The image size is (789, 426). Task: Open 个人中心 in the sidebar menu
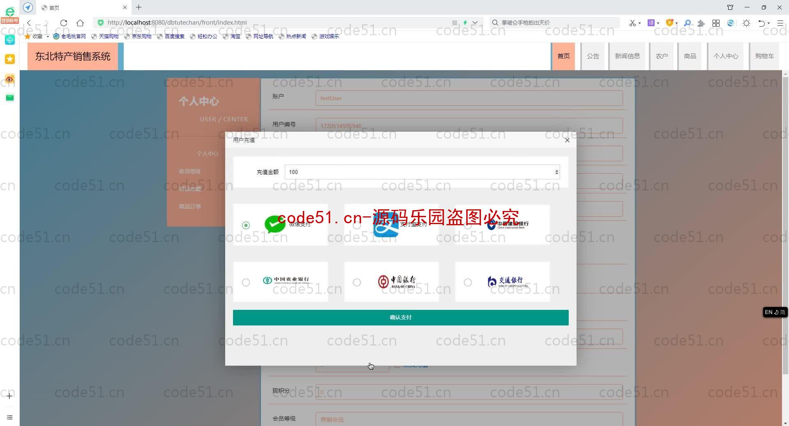(x=208, y=153)
